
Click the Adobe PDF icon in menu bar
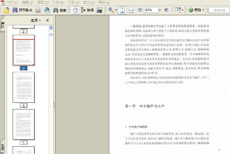point(3,2)
